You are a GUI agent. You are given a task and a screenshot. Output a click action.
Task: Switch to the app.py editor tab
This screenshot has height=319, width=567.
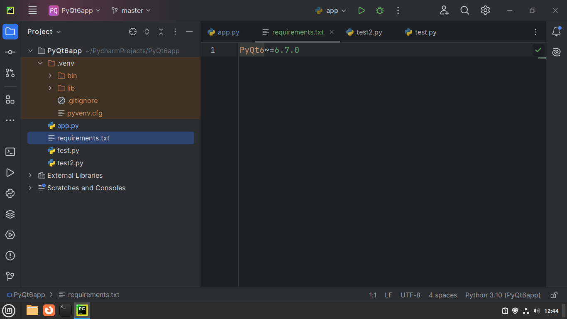[224, 32]
